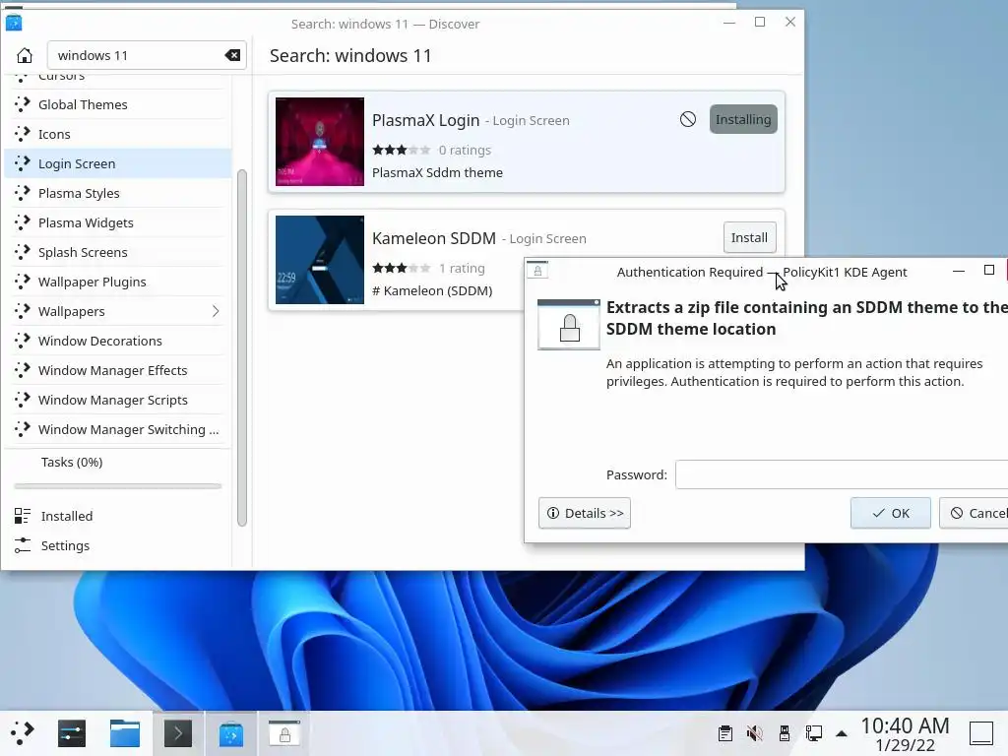The height and width of the screenshot is (756, 1008).
Task: Open the Wallpaper Plugins category
Action: pos(118,282)
